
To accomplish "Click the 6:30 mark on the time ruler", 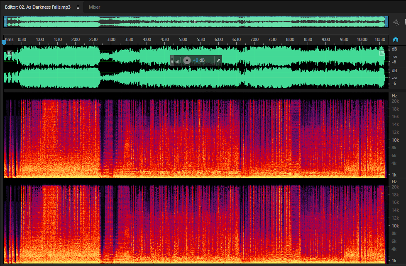I will (236, 39).
